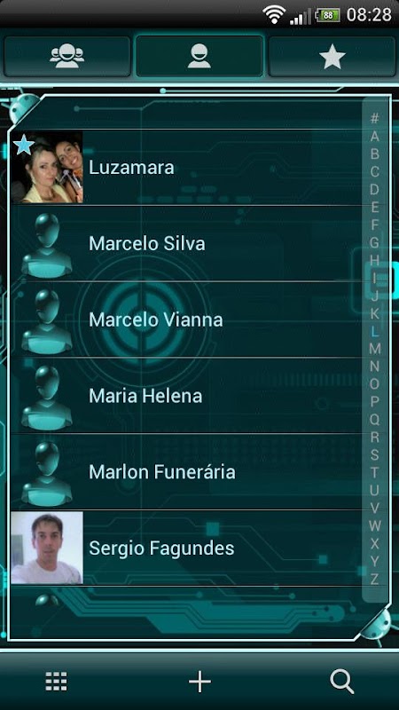Jump to letter Z in index
Viewport: 399px width, 710px height.
[374, 579]
